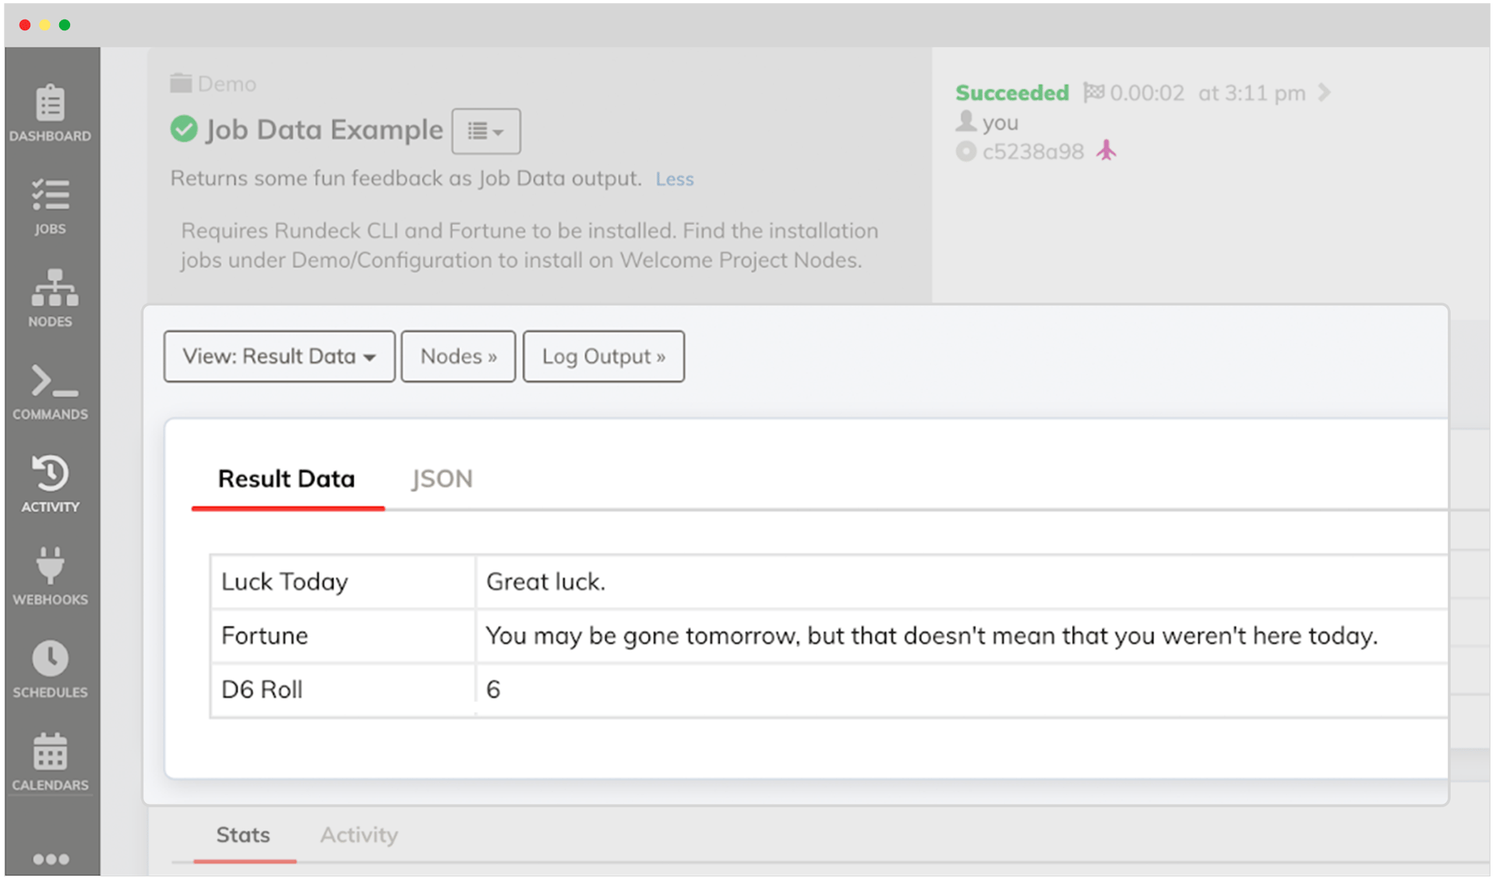Open Calendars in the sidebar
The image size is (1496, 881).
(x=50, y=762)
